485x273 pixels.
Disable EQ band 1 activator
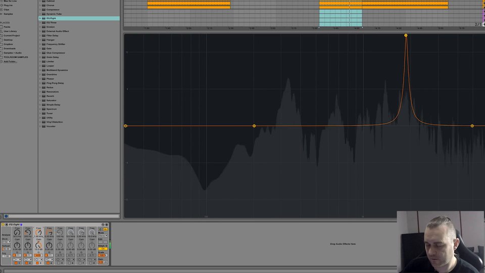pos(16,263)
